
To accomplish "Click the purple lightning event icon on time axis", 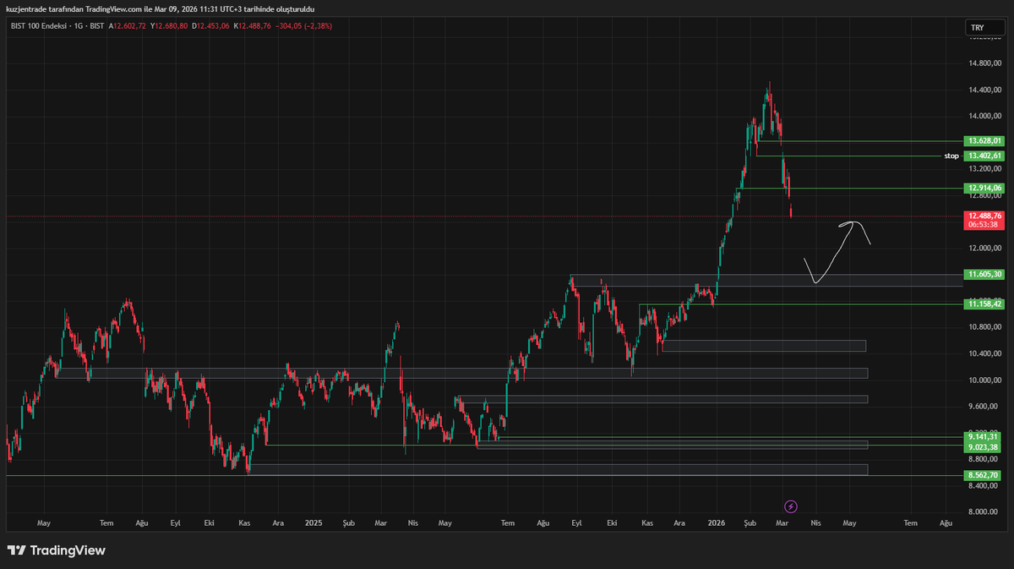I will coord(791,506).
